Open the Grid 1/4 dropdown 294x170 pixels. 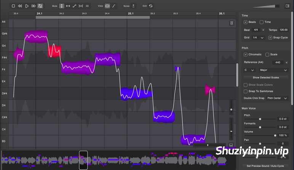pyautogui.click(x=258, y=38)
